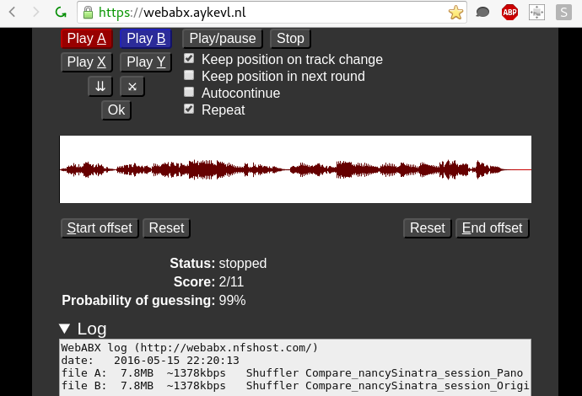Viewport: 582px width, 396px height.
Task: Click the Probability of guessing 99% text
Action: pos(154,300)
